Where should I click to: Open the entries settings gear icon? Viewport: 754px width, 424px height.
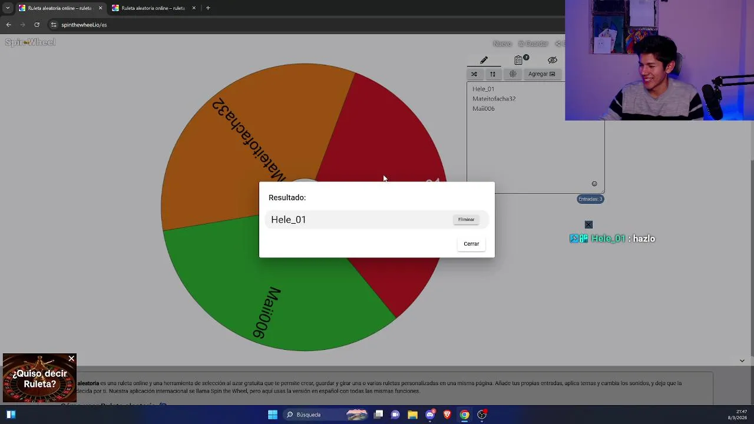pos(513,74)
